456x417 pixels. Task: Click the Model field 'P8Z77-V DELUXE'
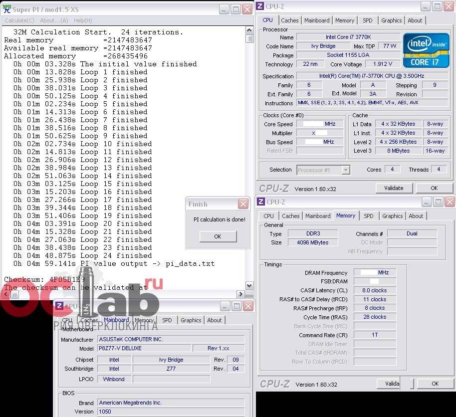(x=145, y=348)
